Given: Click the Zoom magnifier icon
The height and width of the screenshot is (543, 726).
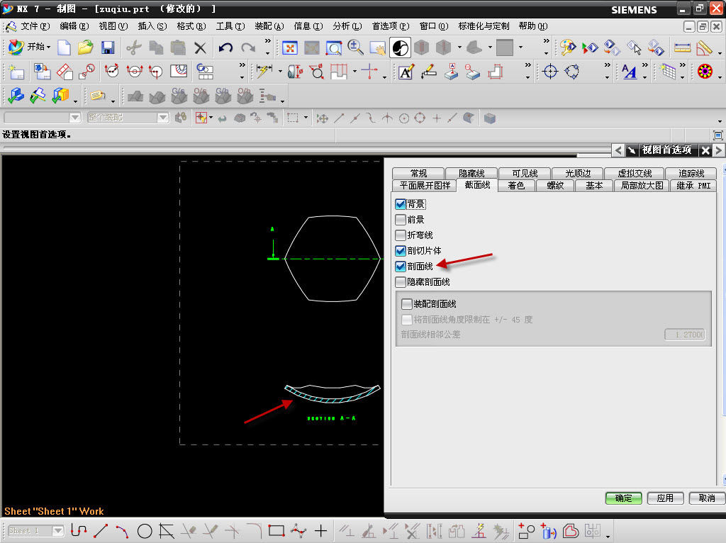Looking at the screenshot, I should pyautogui.click(x=355, y=47).
